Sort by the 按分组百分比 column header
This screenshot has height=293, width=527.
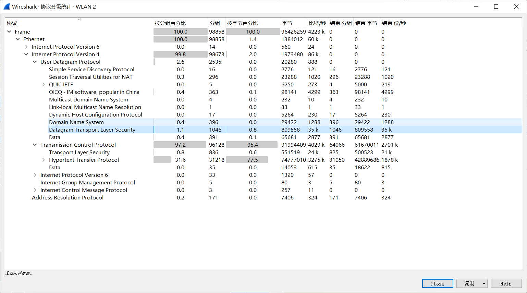[170, 23]
